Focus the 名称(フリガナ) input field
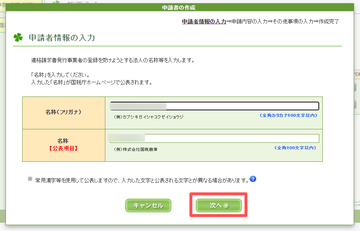The image size is (360, 231). [214, 106]
